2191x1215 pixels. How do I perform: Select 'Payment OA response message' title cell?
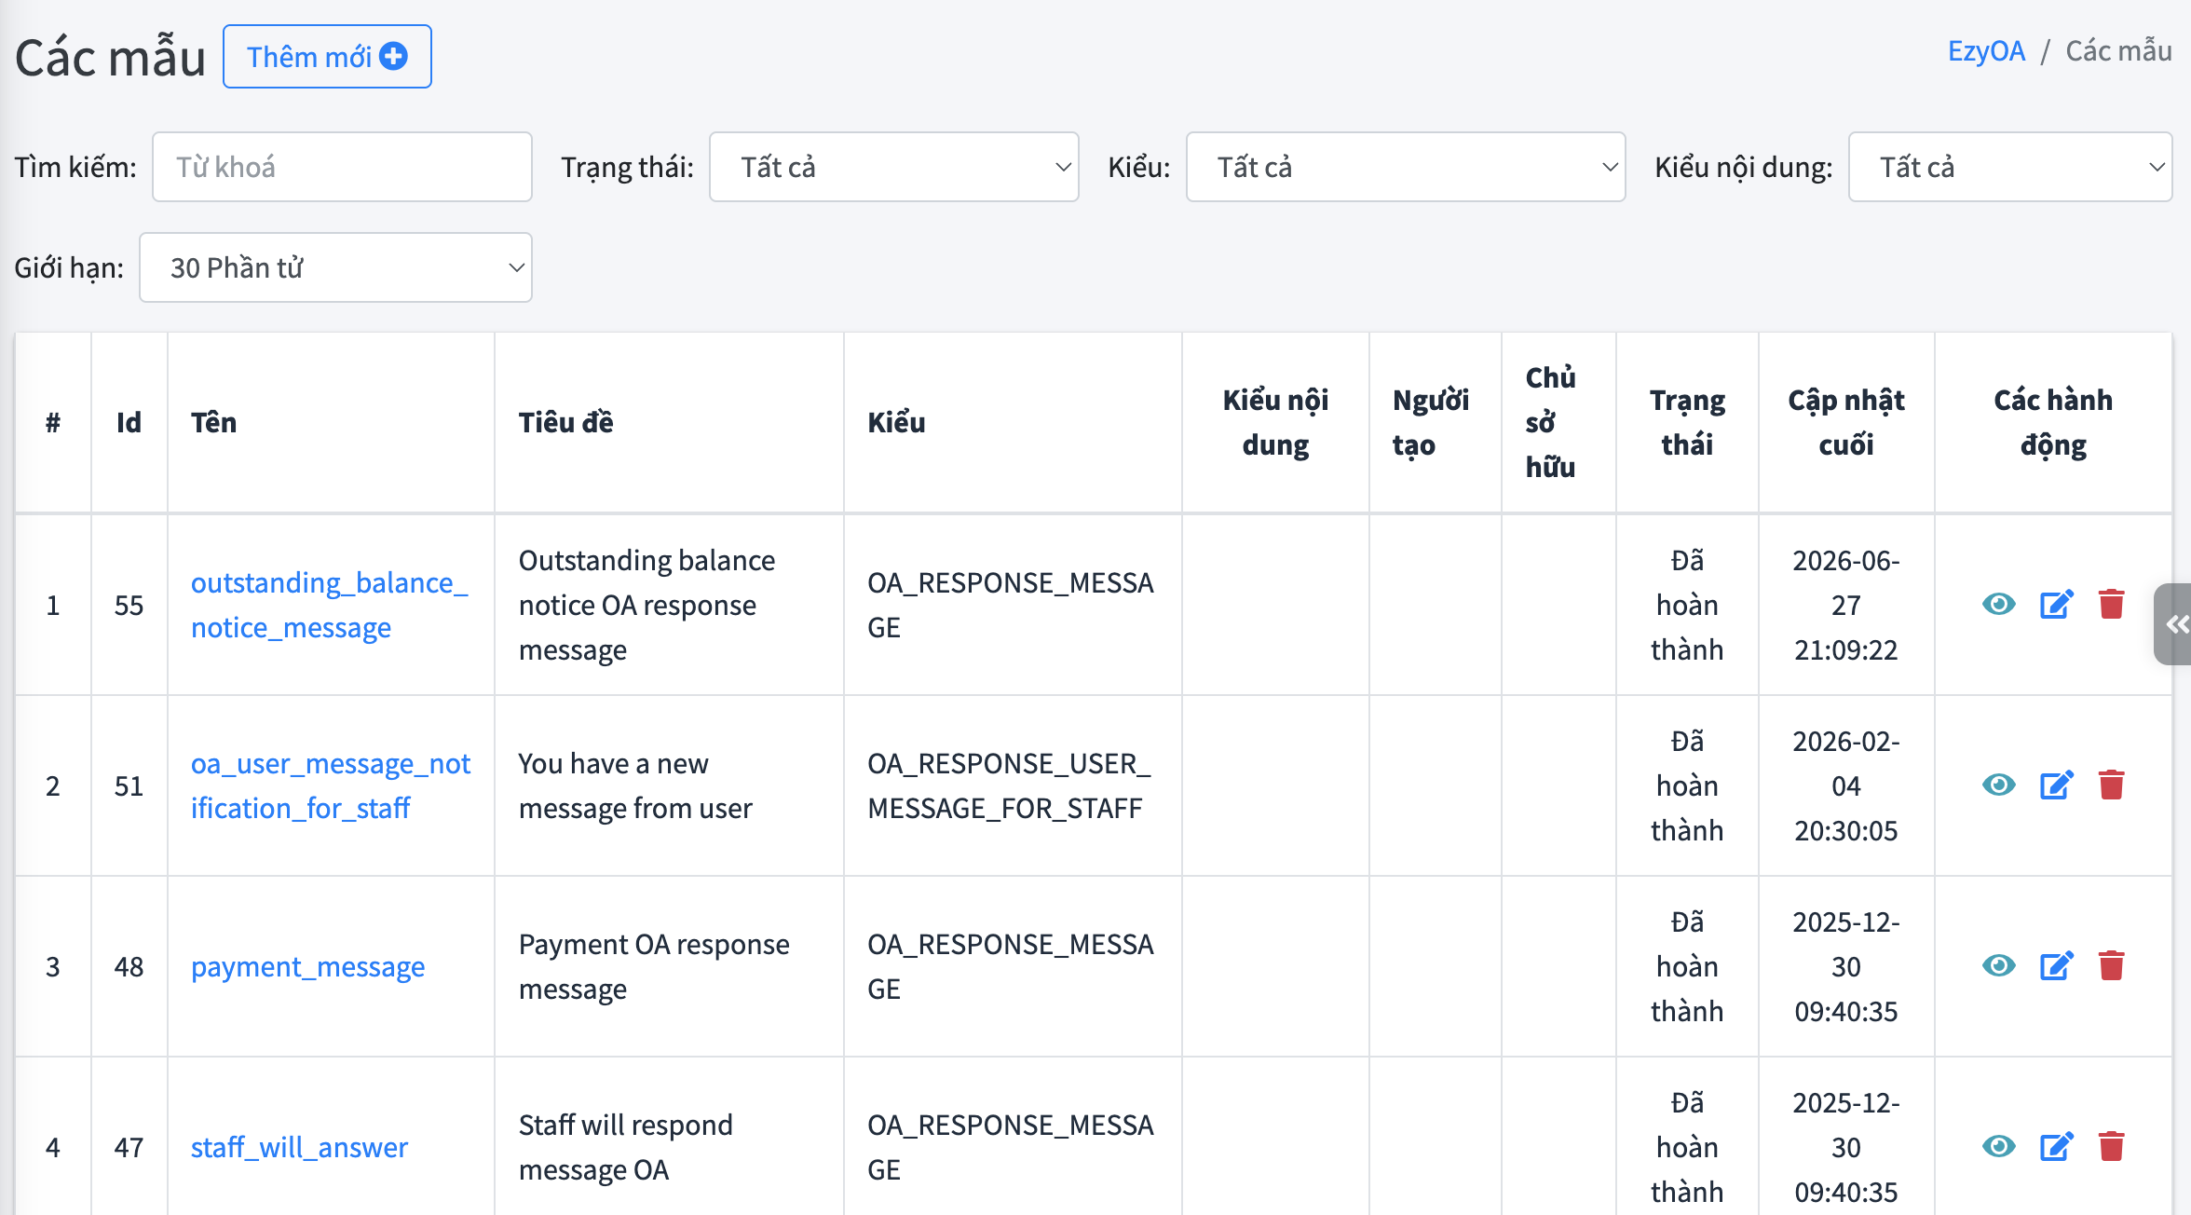tap(669, 966)
